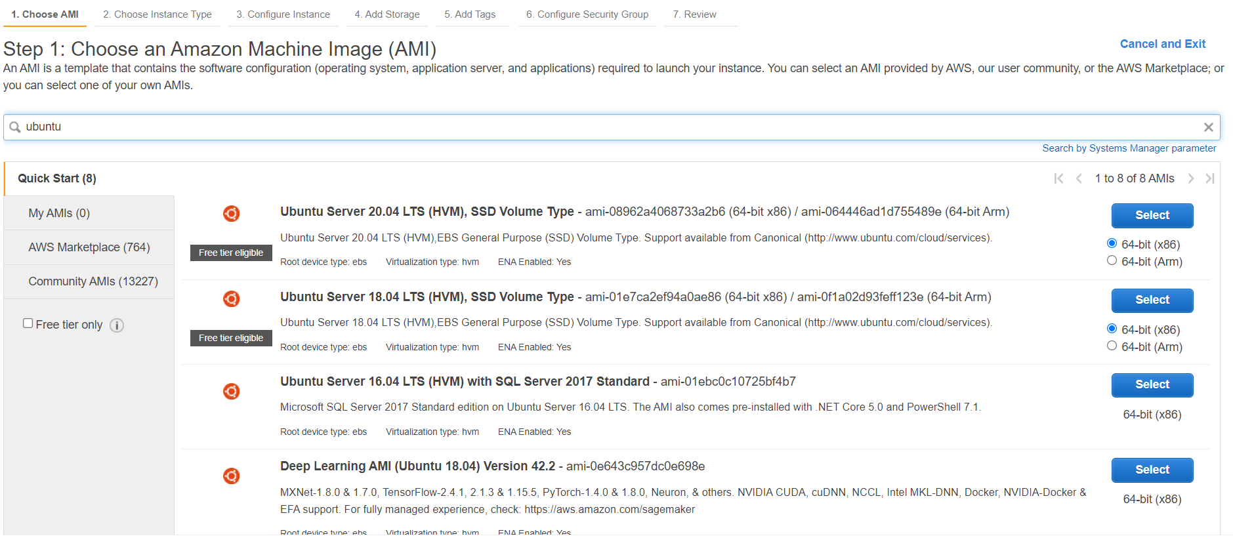Clear the ubuntu search text
Image resolution: width=1233 pixels, height=553 pixels.
1208,127
